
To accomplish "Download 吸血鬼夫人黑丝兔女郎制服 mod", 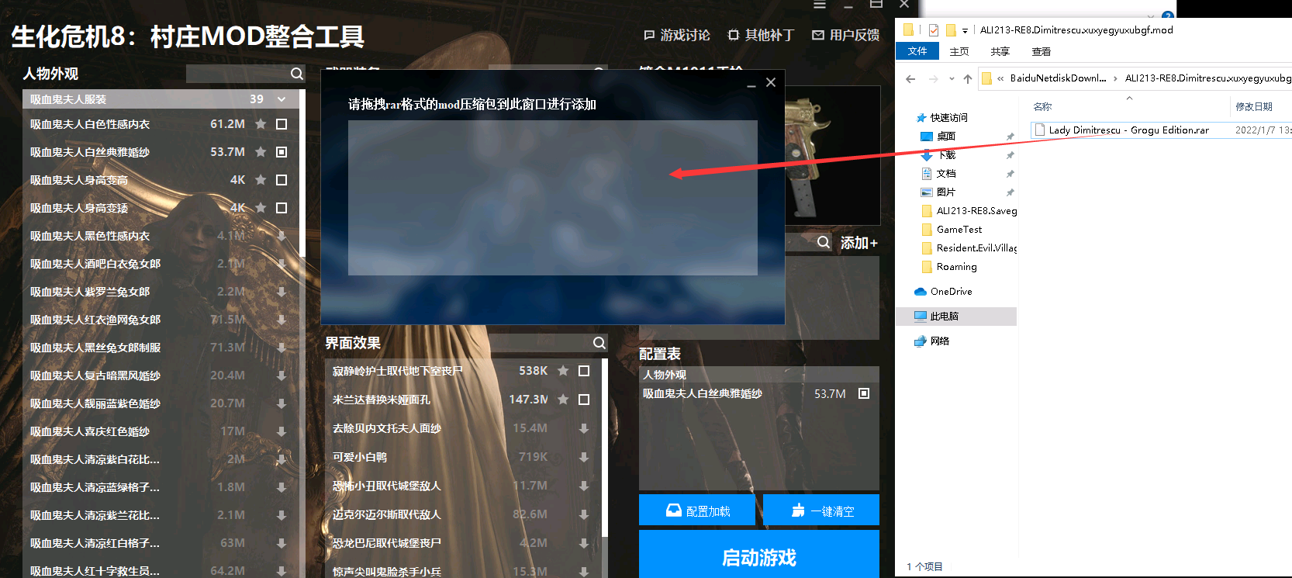I will 282,348.
